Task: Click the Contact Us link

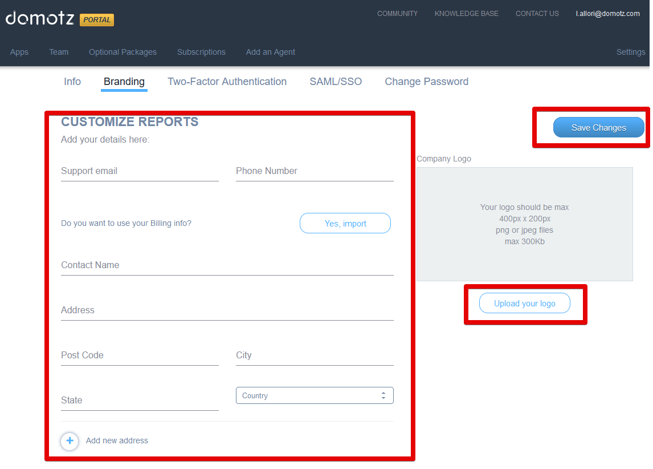Action: click(x=537, y=13)
